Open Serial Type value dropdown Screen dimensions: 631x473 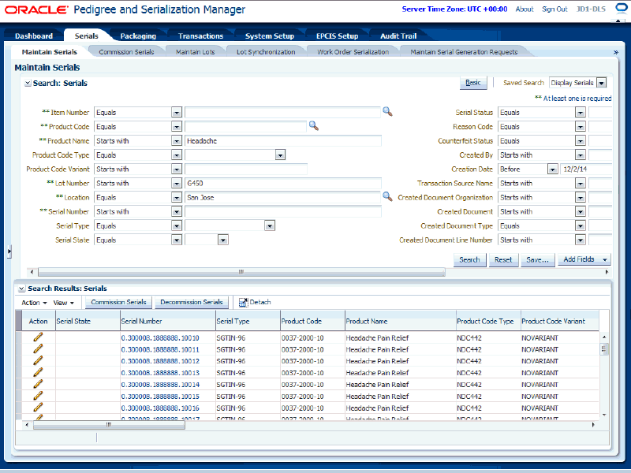[x=270, y=226]
